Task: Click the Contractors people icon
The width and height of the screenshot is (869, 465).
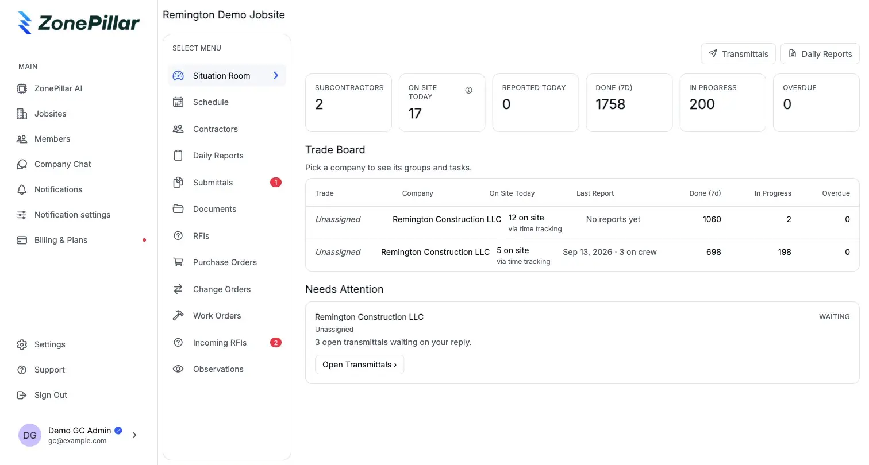Action: [x=178, y=129]
